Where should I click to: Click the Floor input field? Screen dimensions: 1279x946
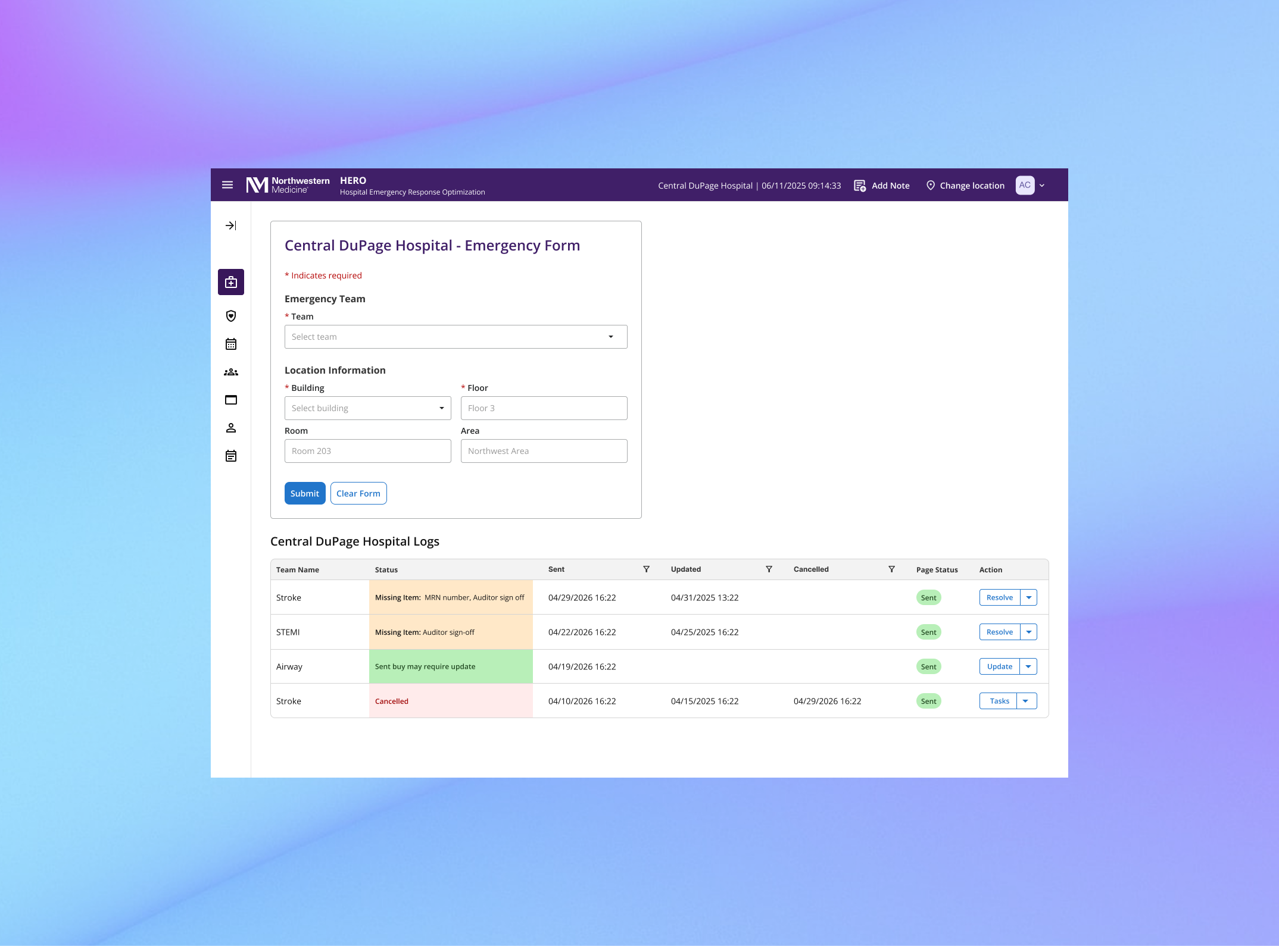pos(544,408)
